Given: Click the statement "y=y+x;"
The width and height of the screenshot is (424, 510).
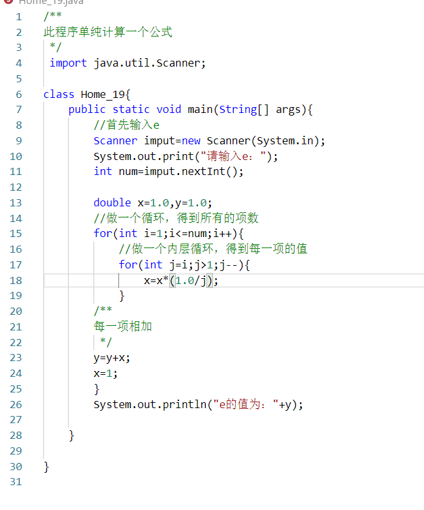Looking at the screenshot, I should (112, 358).
